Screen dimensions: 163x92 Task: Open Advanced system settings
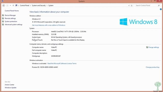coord(13,25)
